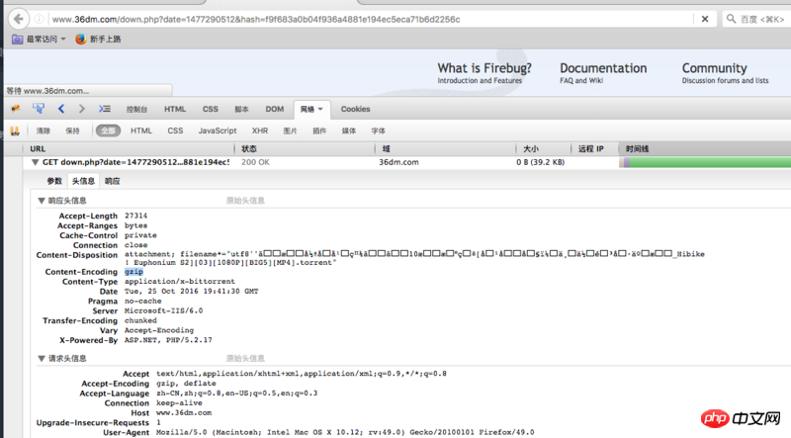
Task: Toggle the 保持 persist button
Action: point(72,131)
